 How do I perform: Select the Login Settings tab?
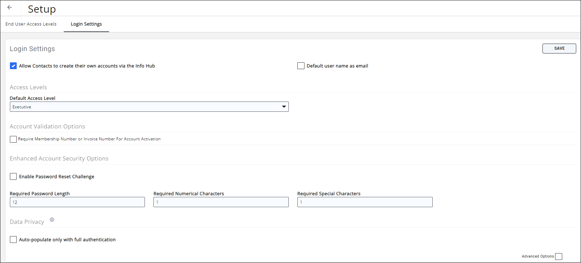coord(86,24)
